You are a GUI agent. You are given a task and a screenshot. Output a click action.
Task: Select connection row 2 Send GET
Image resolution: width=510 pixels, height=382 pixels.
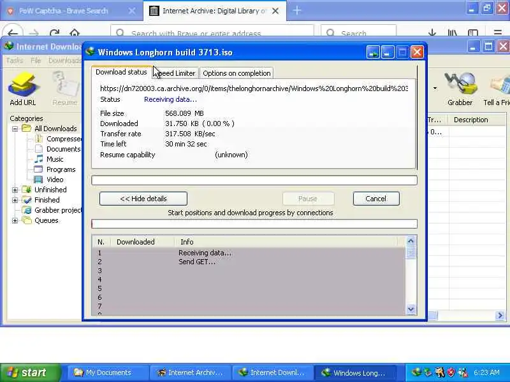point(249,262)
